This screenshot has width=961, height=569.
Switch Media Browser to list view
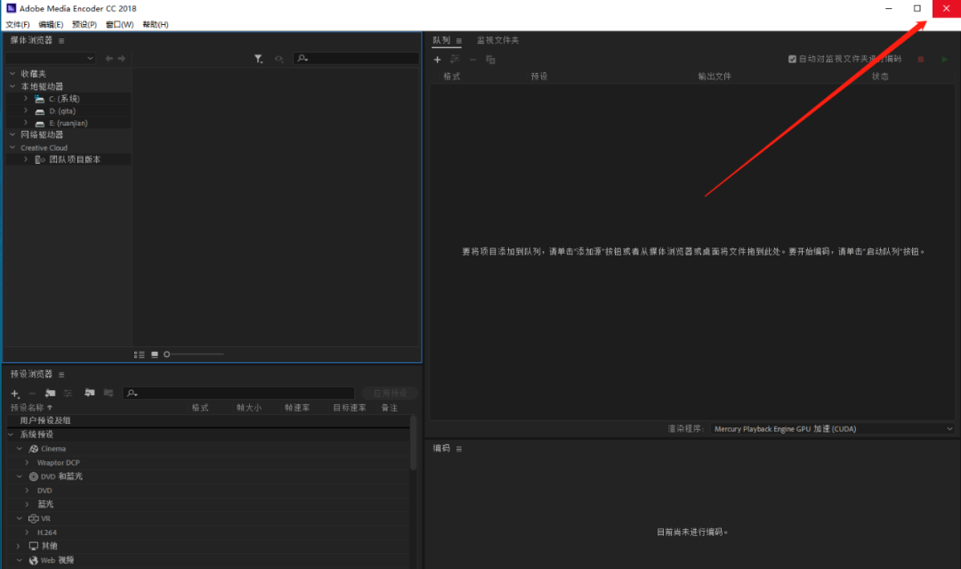pyautogui.click(x=139, y=354)
